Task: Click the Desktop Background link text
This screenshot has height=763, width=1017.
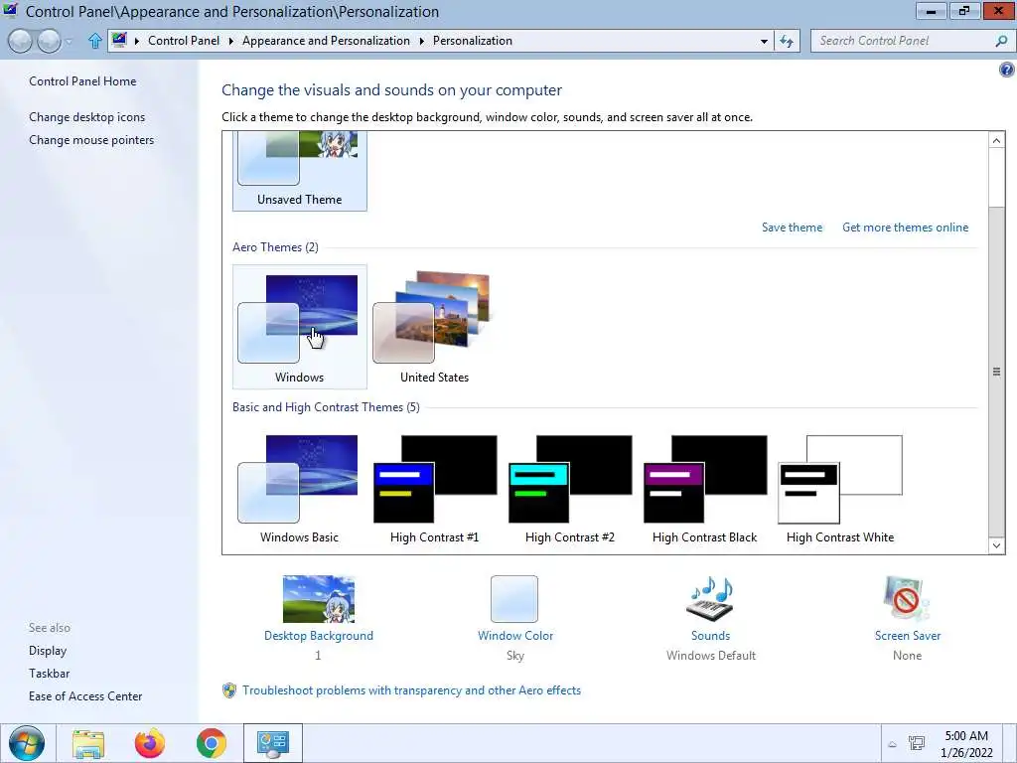Action: [x=319, y=636]
